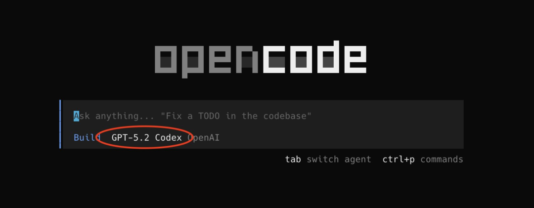Click the highlighted cursor block on letter A
Image resolution: width=534 pixels, height=208 pixels.
[76, 116]
